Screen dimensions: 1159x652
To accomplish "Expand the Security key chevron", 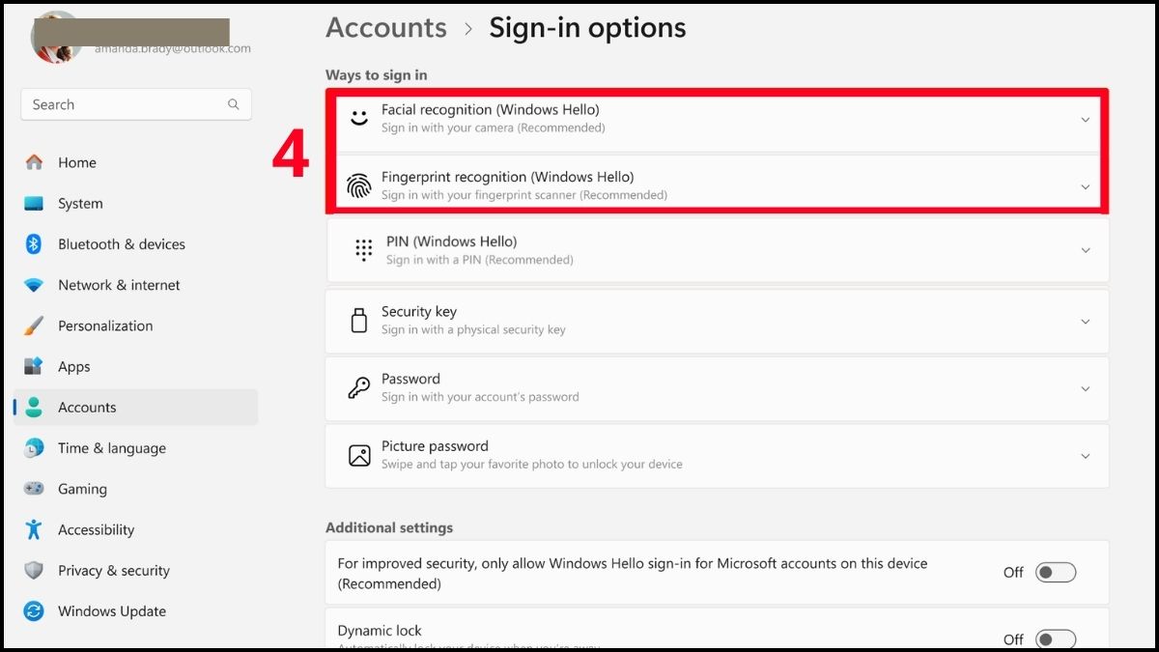I will coord(1086,322).
